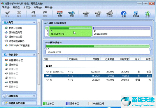Launch NTFS与FAT32转换器
Screen dimensions: 156x108
click(x=17, y=45)
